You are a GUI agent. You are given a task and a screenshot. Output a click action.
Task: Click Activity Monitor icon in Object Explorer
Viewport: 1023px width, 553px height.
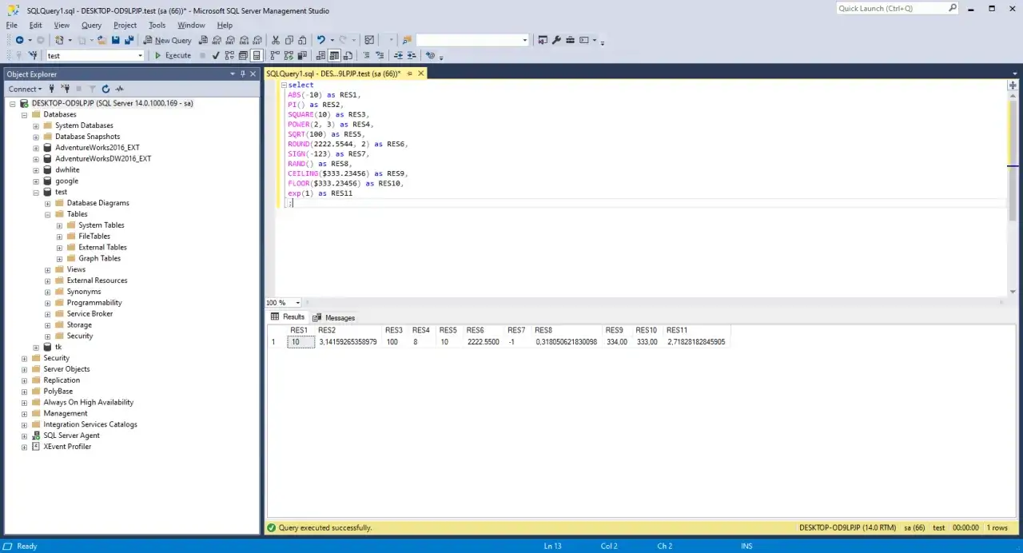[119, 89]
